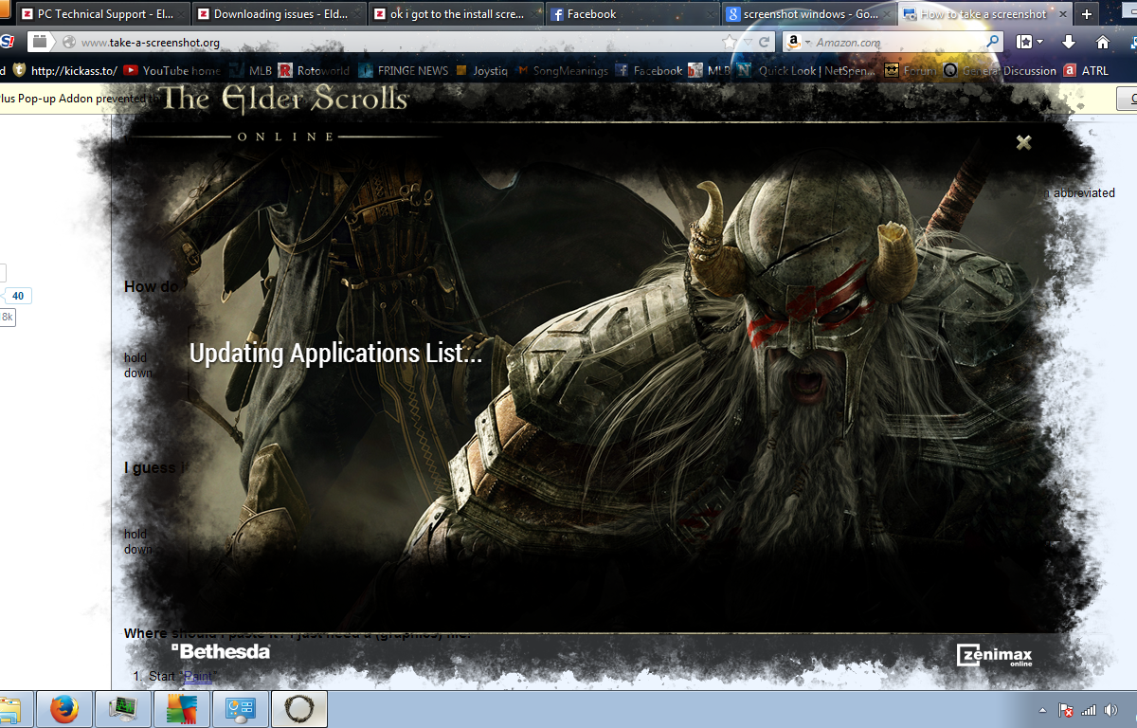Open the Rotoworld bookmark

click(x=314, y=71)
